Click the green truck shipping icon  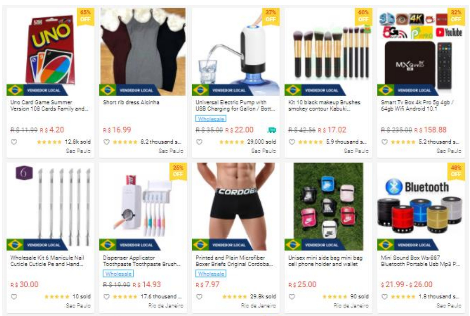pos(272,130)
